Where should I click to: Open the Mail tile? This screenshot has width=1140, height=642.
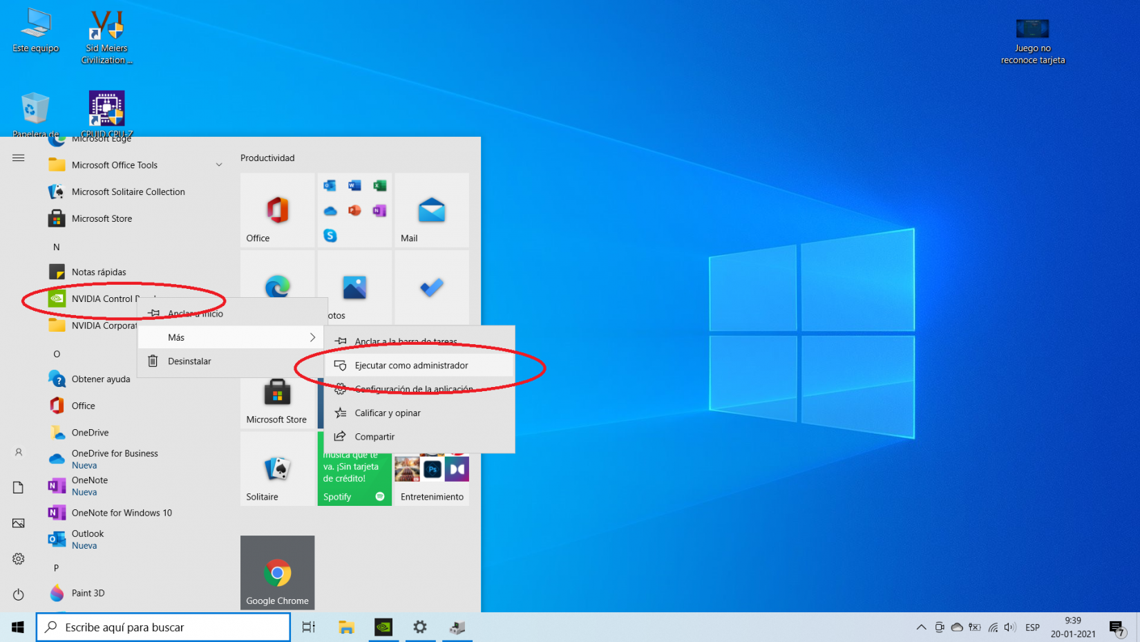pos(432,210)
